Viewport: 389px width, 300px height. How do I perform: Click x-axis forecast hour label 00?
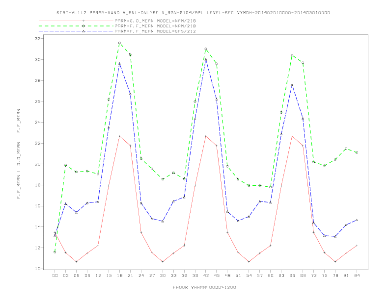click(55, 275)
